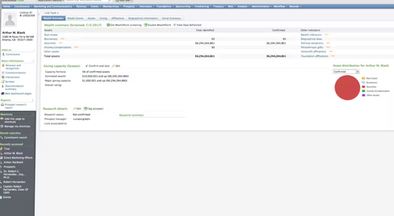Click the Web dashboard pages globe icon

tap(3, 93)
